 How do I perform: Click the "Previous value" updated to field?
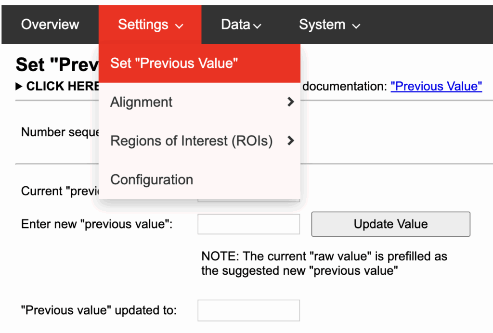248,310
